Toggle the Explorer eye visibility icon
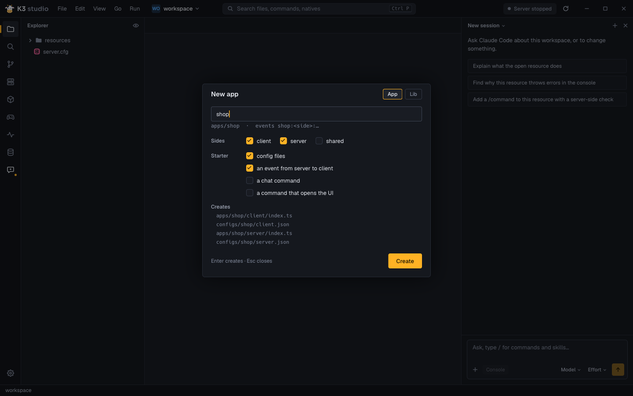Viewport: 633px width, 396px height. pos(136,26)
